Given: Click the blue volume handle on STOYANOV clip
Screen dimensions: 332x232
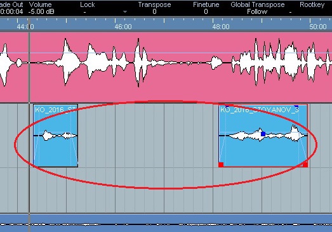Looking at the screenshot, I should click(x=263, y=134).
